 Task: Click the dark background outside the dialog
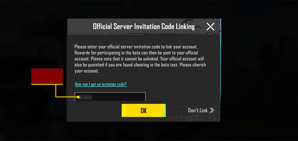click(259, 76)
